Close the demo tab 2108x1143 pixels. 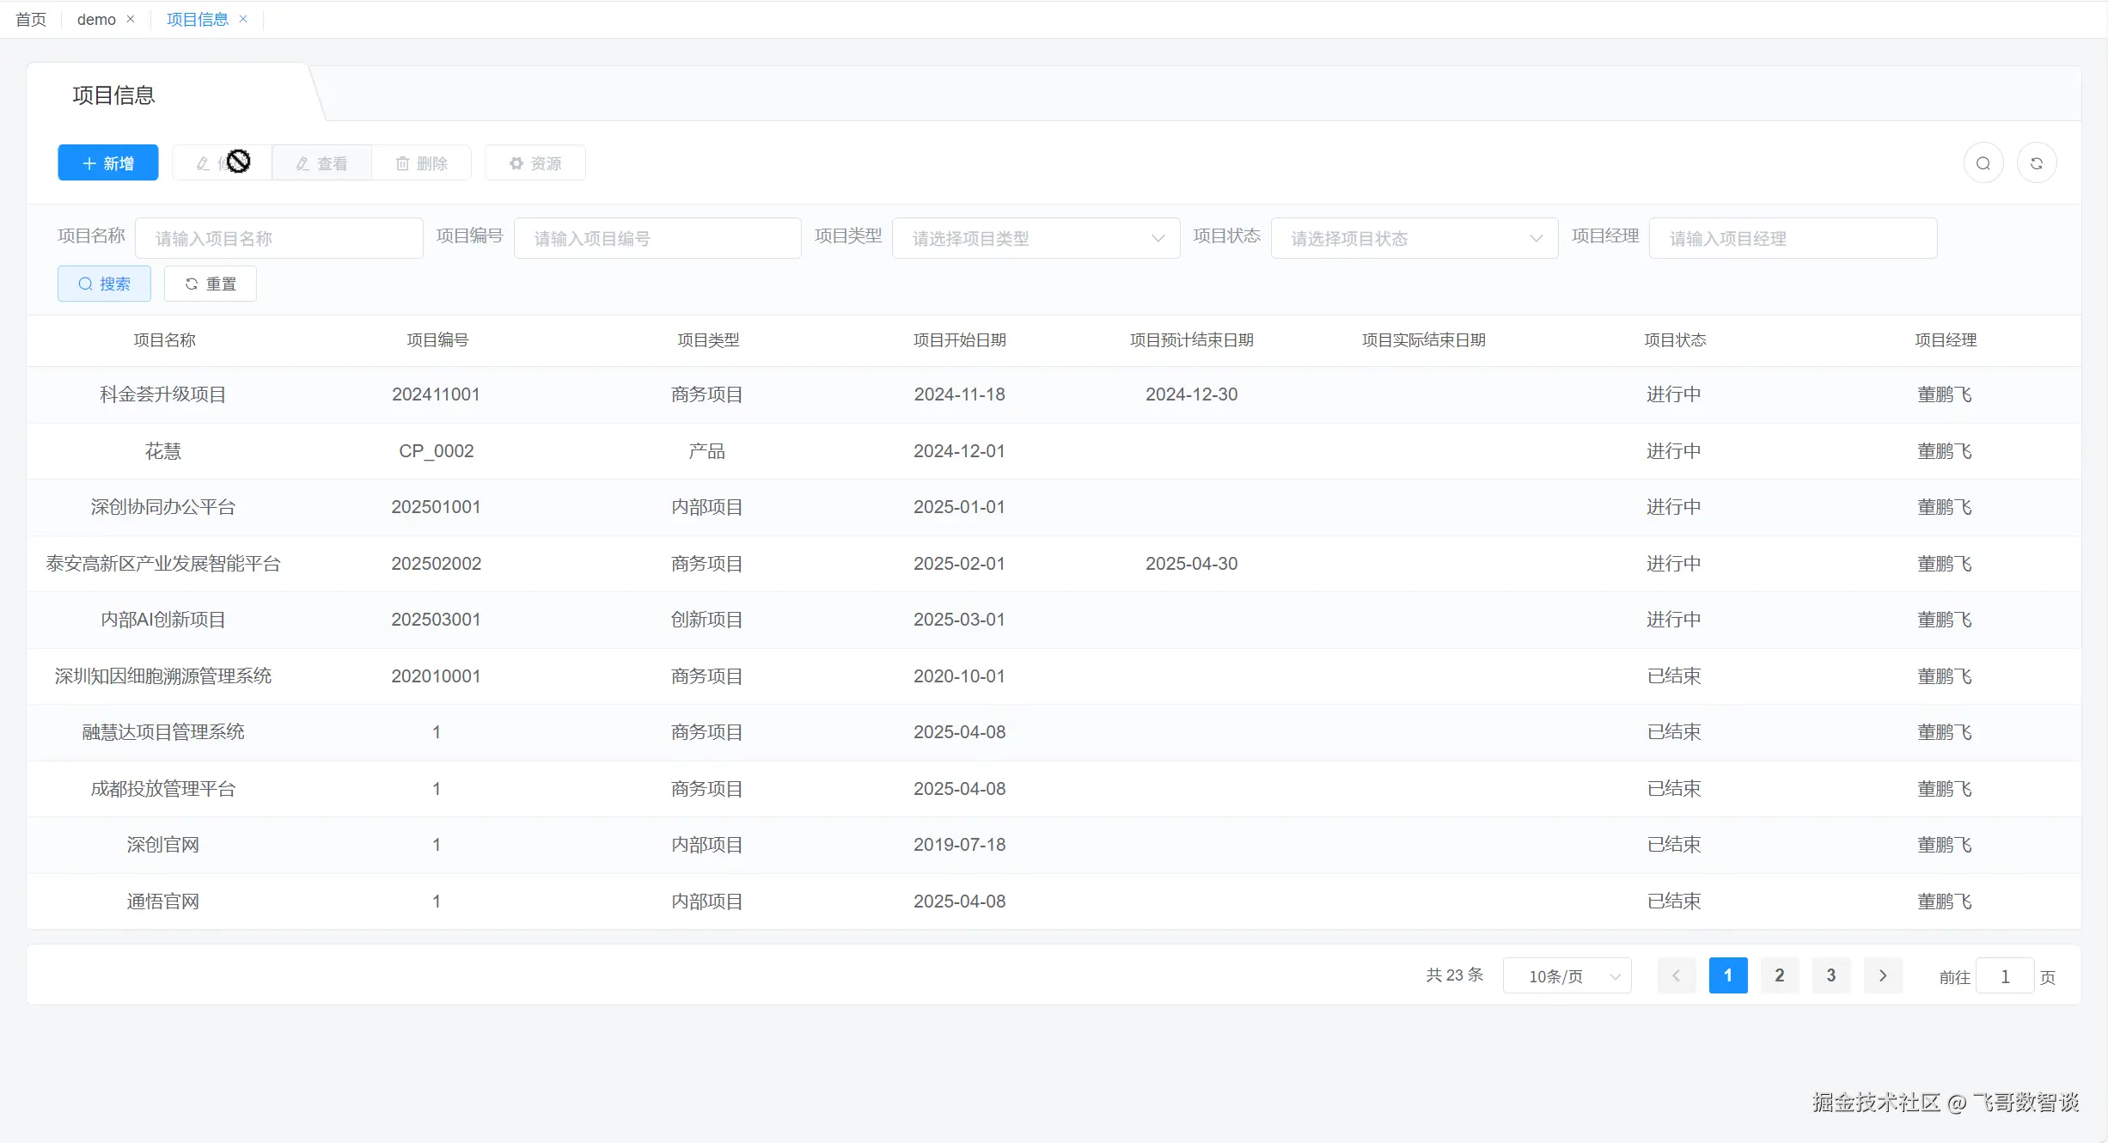tap(131, 19)
